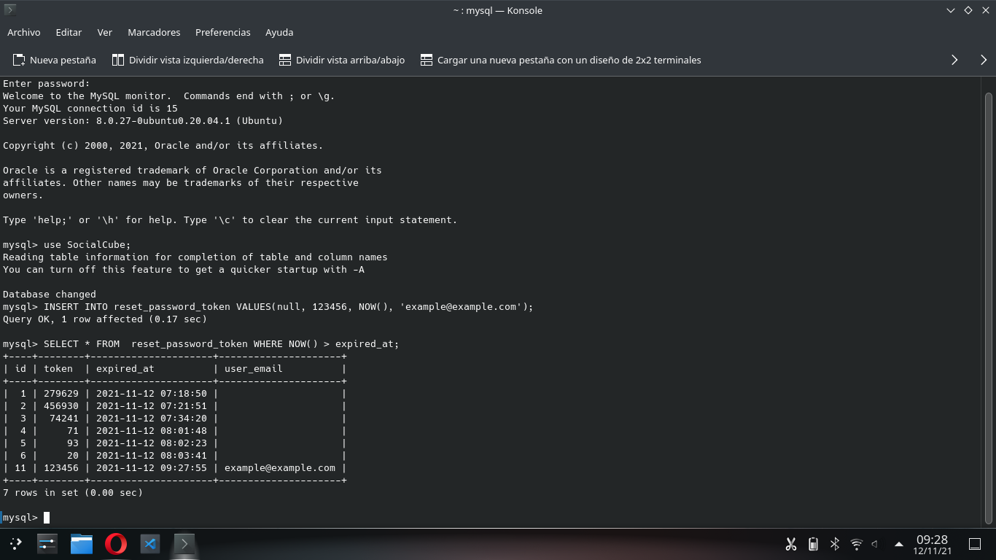
Task: Open the KDE application launcher
Action: tap(15, 544)
